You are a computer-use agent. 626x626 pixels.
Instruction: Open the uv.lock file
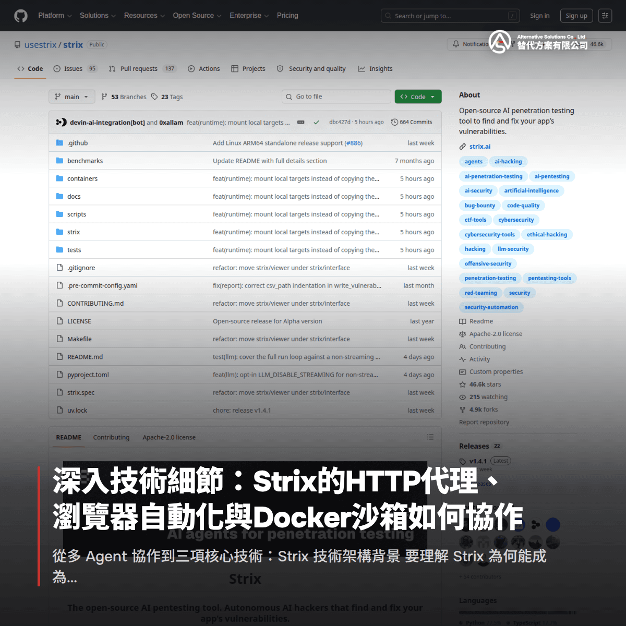77,411
